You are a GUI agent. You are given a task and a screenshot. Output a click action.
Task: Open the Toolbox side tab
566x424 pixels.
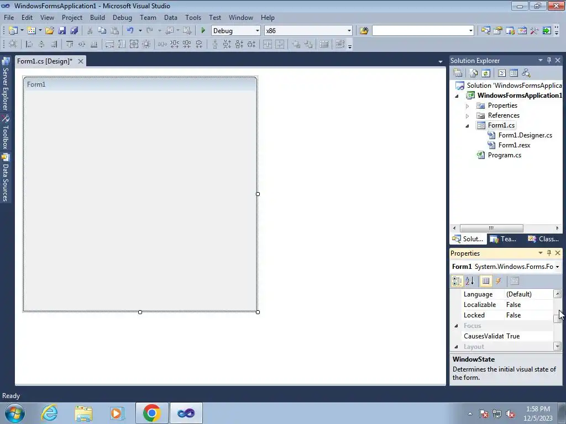[x=6, y=132]
